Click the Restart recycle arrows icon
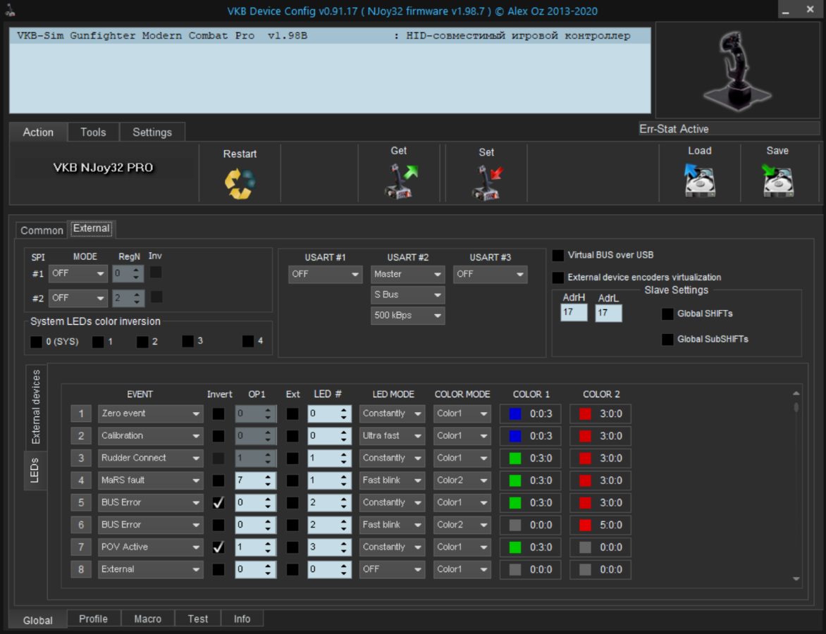 click(x=240, y=183)
